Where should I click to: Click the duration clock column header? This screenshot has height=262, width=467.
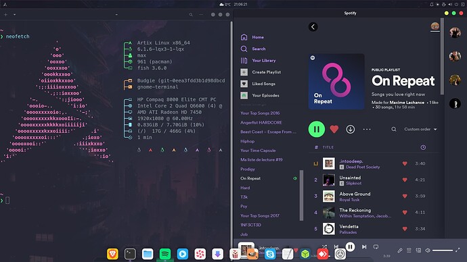point(423,147)
